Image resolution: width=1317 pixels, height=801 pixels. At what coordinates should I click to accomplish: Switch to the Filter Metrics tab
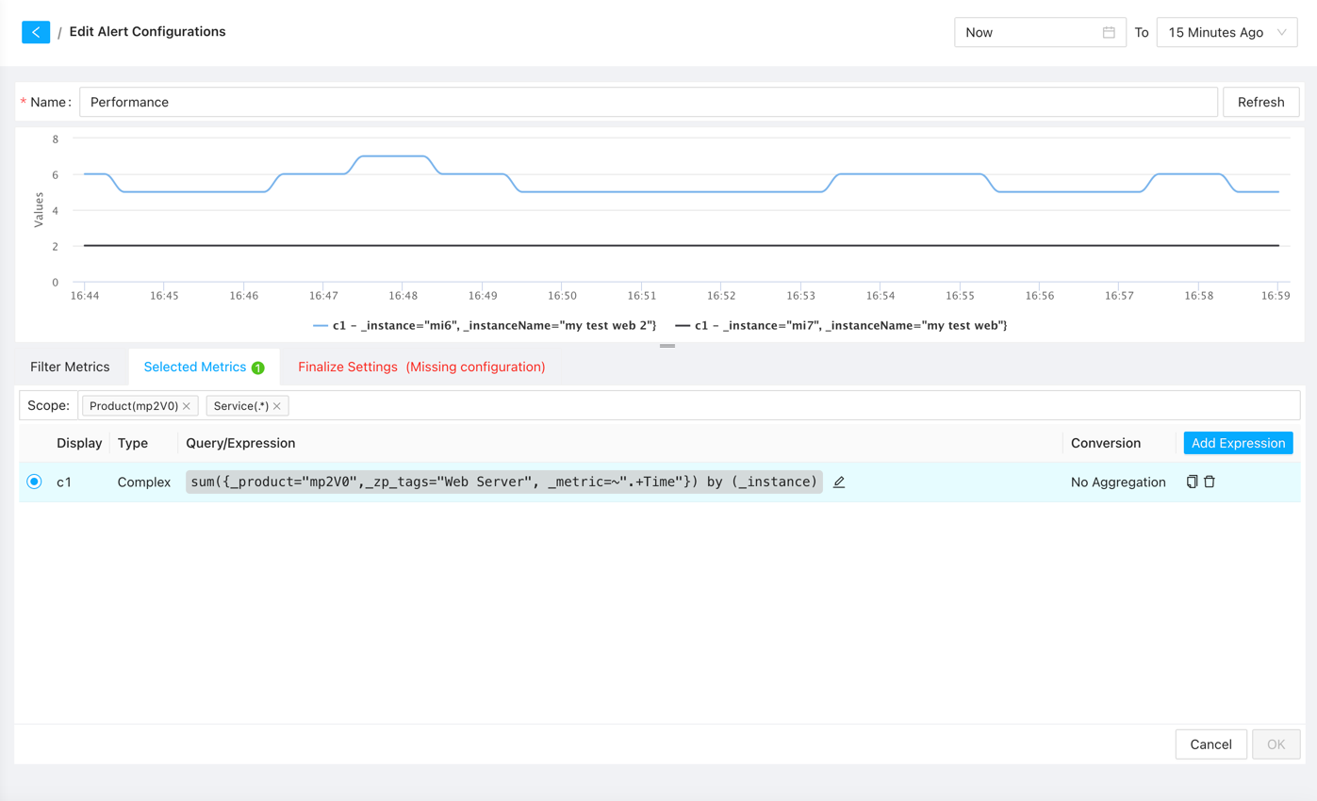[70, 368]
